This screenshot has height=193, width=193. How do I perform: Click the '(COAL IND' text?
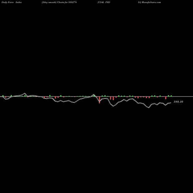pyautogui.click(x=103, y=2)
